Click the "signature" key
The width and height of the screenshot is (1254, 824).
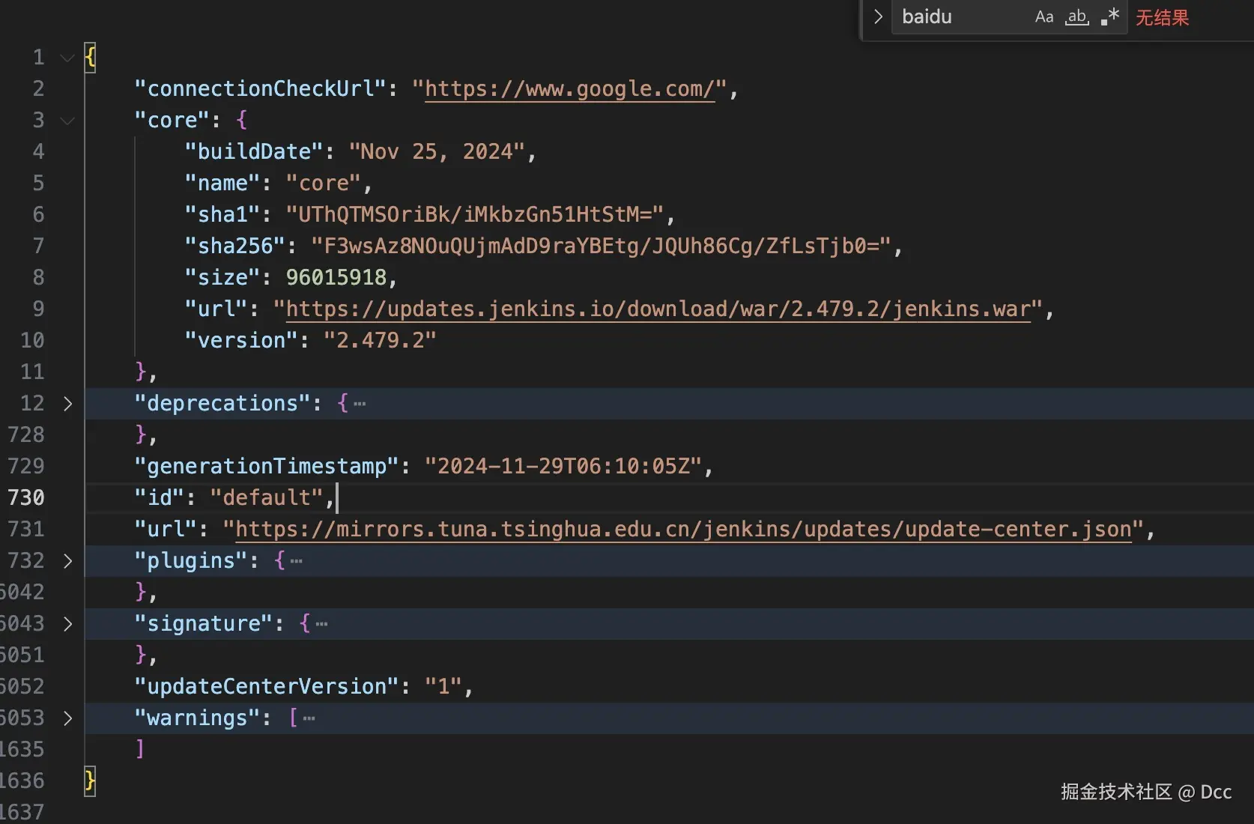point(204,624)
